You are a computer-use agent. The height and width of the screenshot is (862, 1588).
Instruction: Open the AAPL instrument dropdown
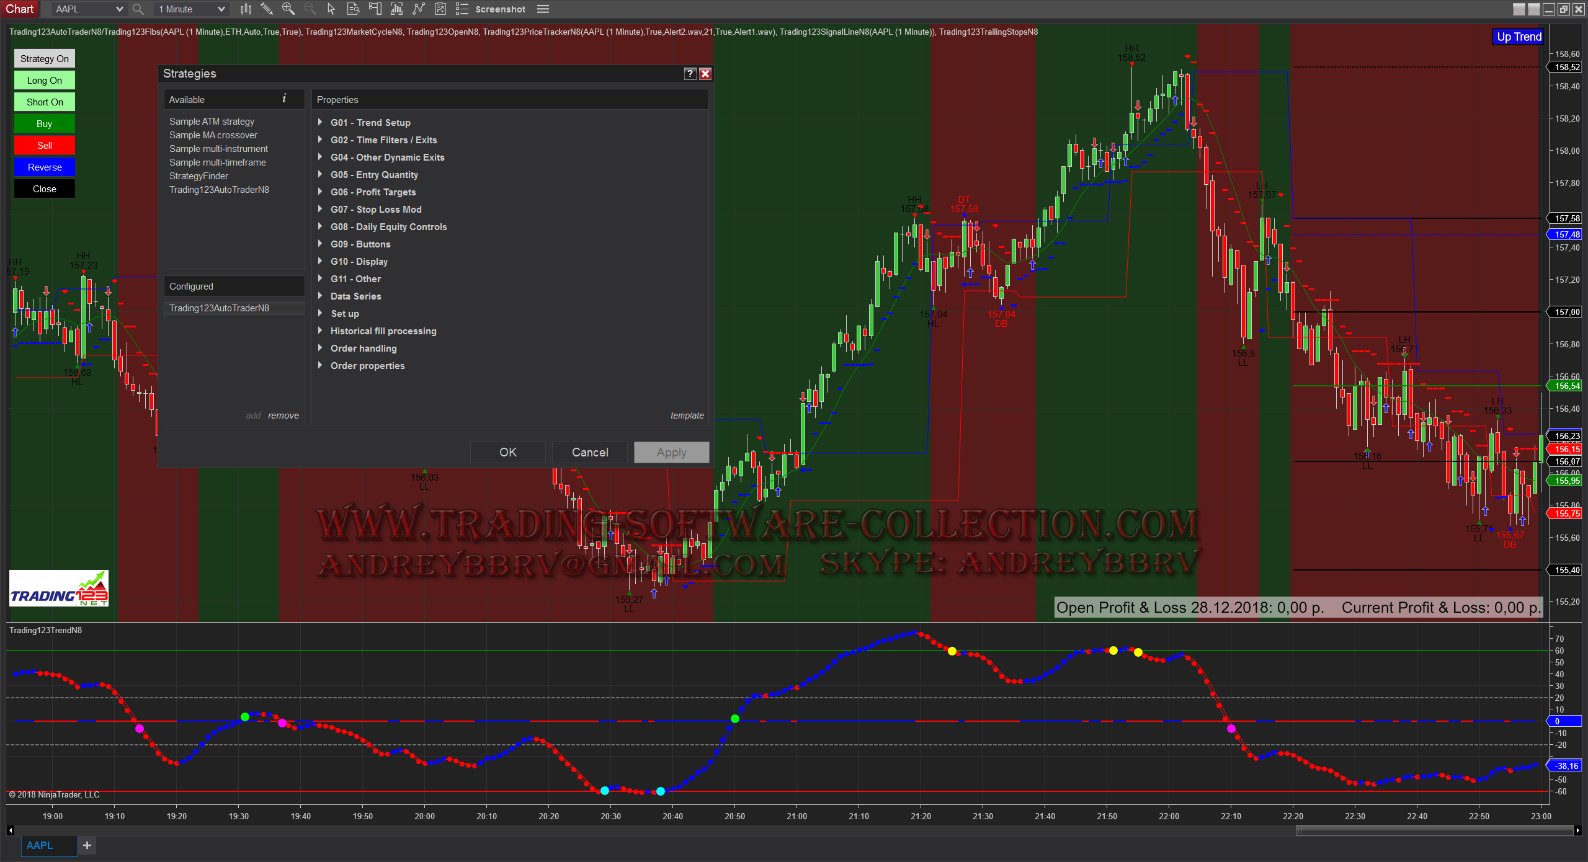[x=89, y=9]
